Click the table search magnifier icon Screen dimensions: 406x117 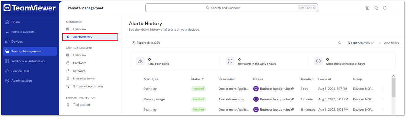[340, 43]
